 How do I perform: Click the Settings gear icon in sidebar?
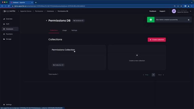[4, 104]
